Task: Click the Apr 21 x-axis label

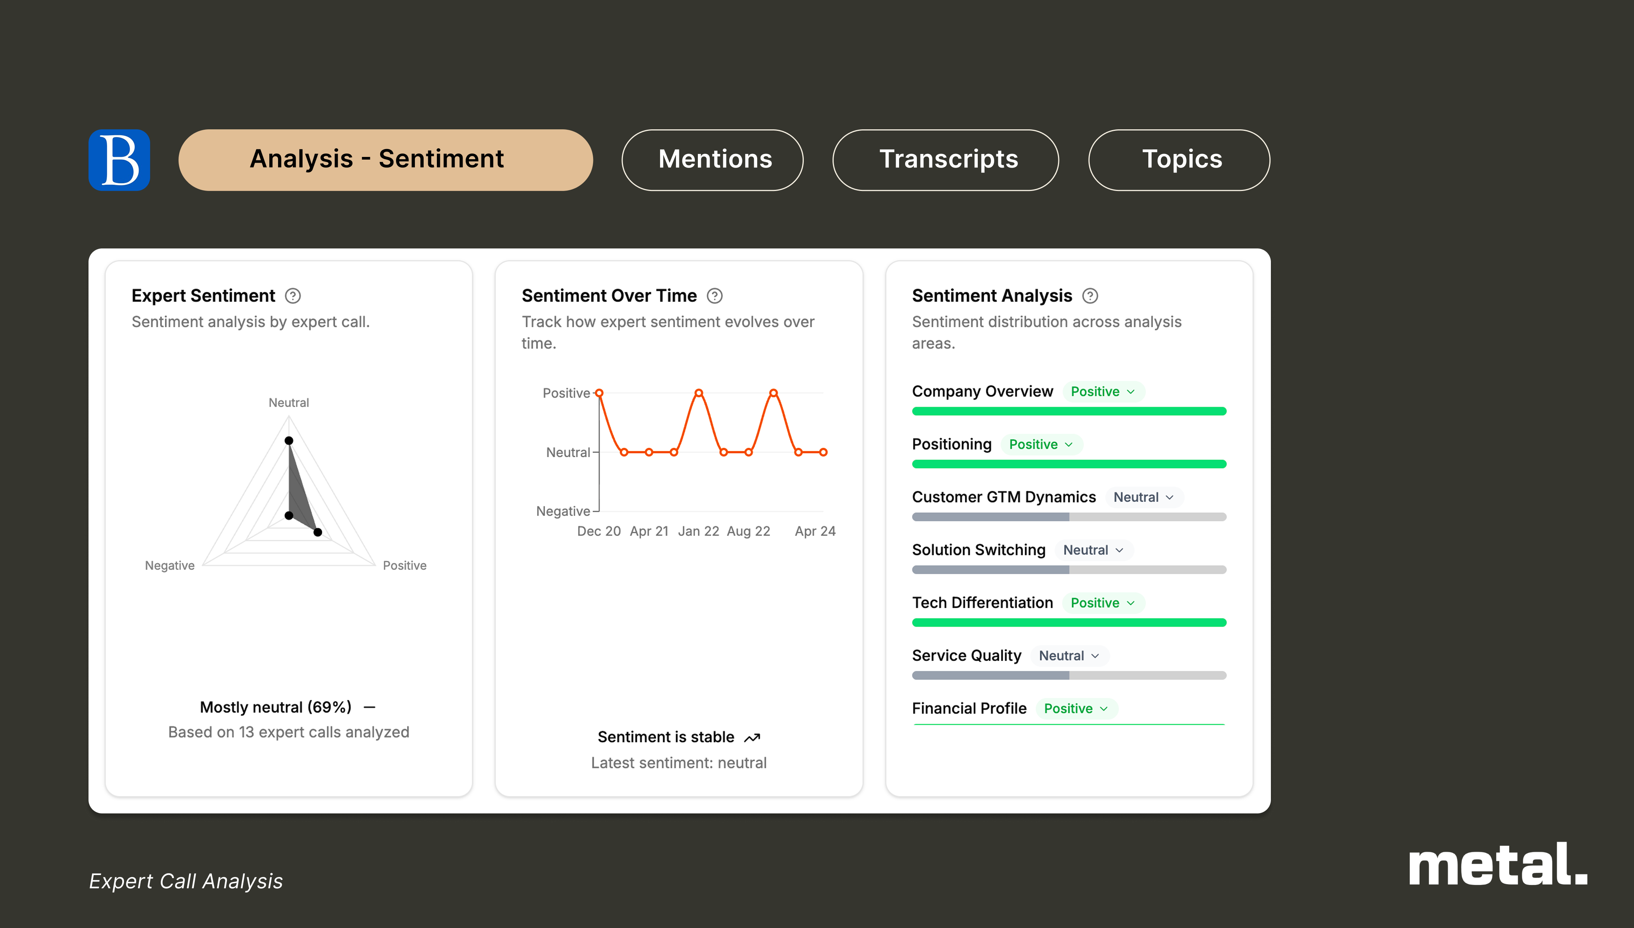Action: pos(649,531)
